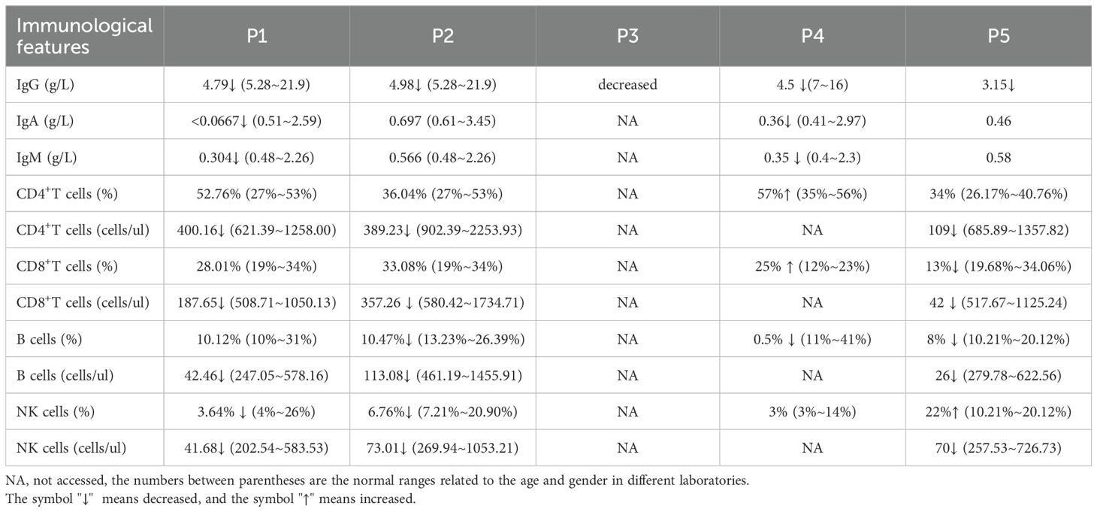Click the B cells (%) row label
This screenshot has height=512, width=1097.
point(44,339)
